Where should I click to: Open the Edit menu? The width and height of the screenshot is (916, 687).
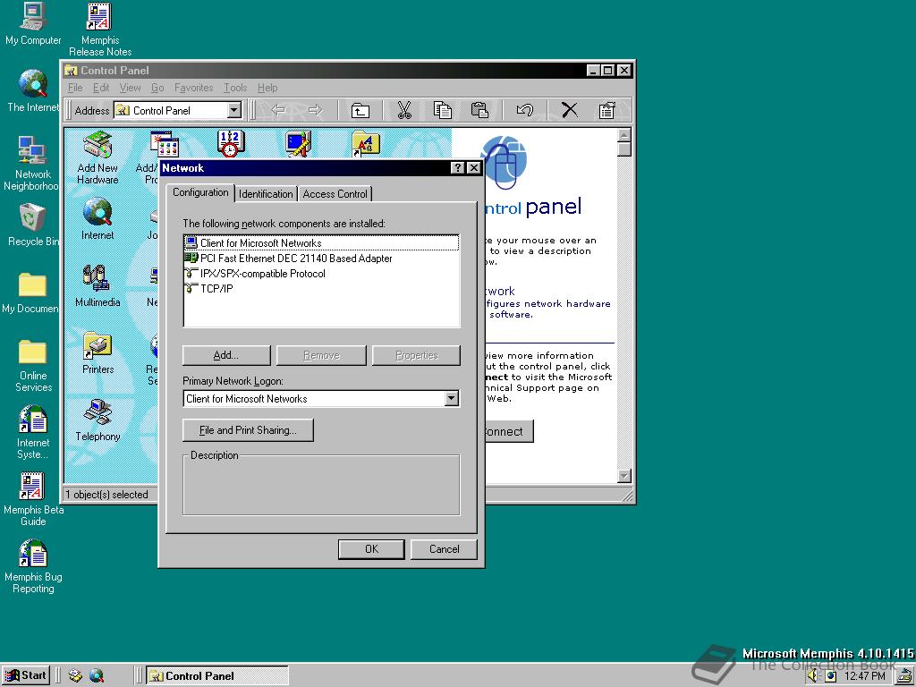pyautogui.click(x=101, y=88)
